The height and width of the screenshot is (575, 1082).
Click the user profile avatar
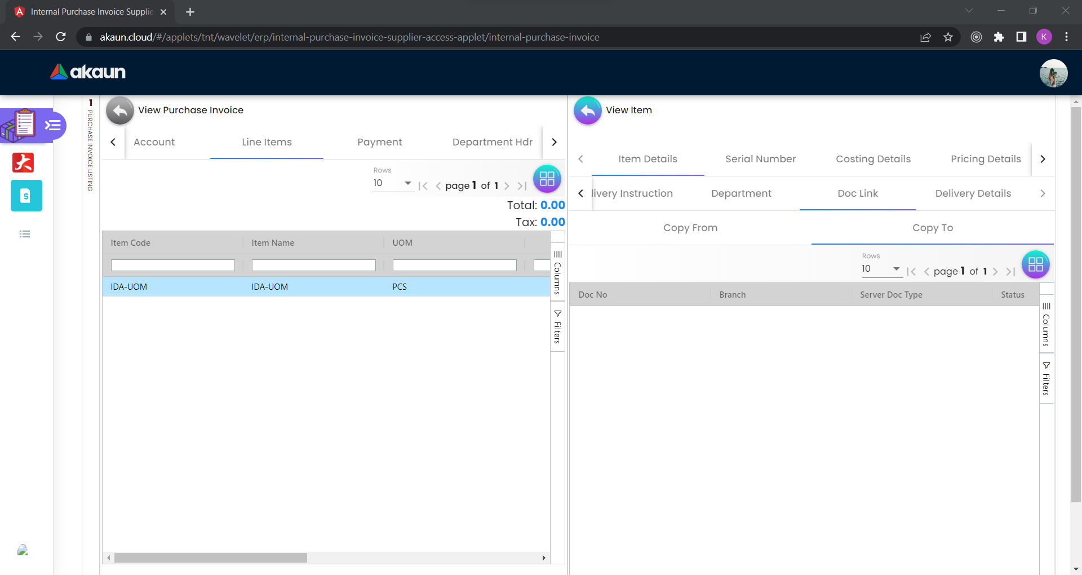1053,73
